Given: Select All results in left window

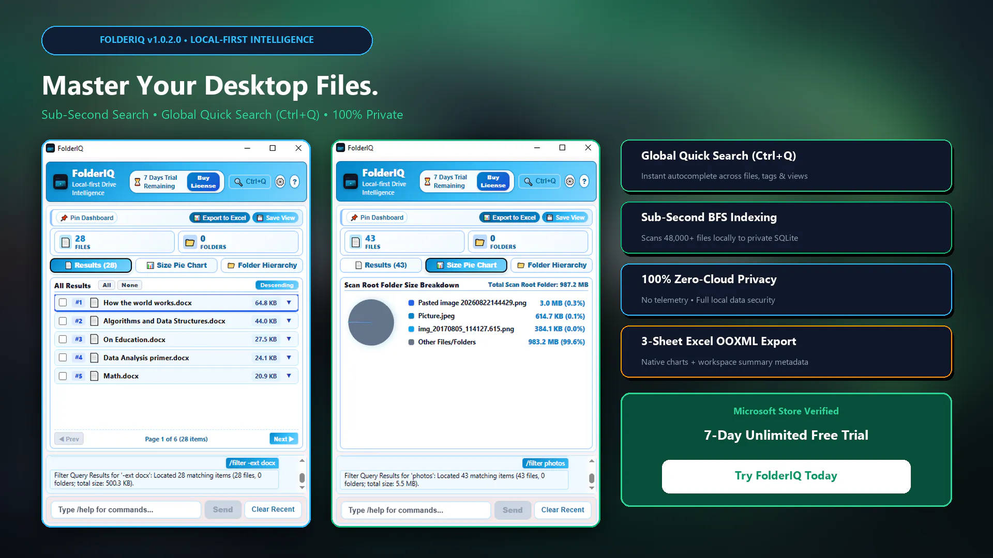Looking at the screenshot, I should pyautogui.click(x=107, y=285).
